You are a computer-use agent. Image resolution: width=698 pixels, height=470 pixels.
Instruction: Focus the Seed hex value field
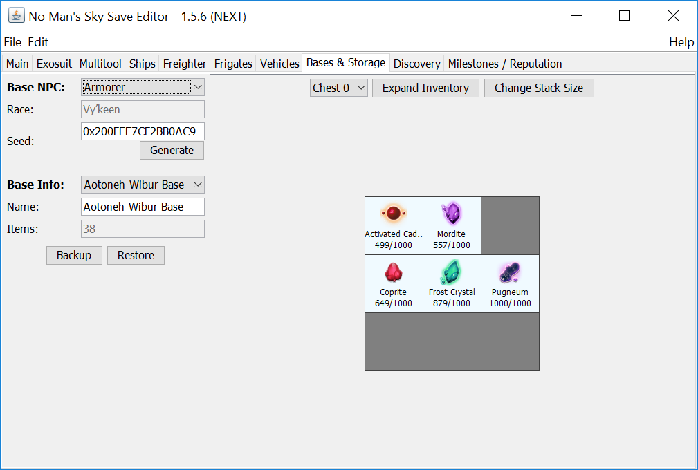(x=143, y=131)
